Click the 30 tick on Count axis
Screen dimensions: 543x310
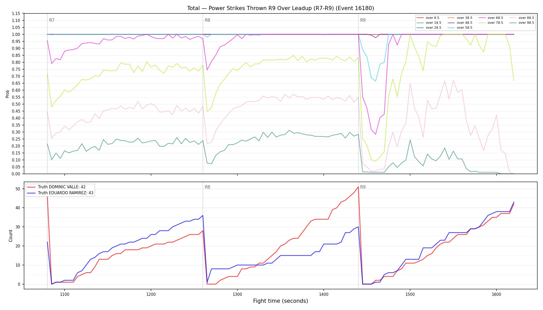pyautogui.click(x=18, y=227)
